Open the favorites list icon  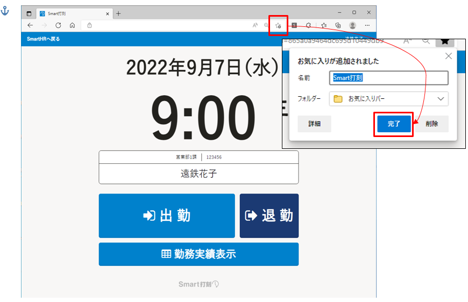[324, 25]
